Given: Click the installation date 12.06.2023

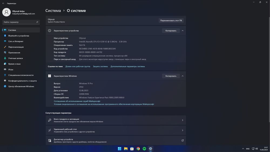Looking at the screenshot, I should pyautogui.click(x=83, y=91).
